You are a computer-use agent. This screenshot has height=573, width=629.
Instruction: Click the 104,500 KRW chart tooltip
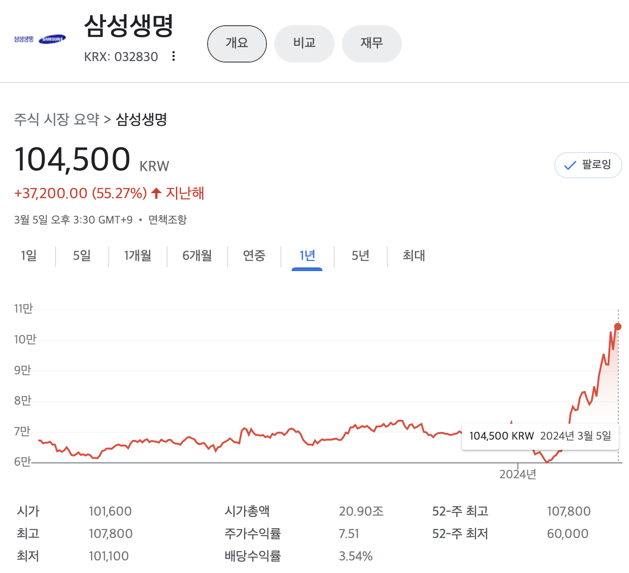(x=540, y=436)
